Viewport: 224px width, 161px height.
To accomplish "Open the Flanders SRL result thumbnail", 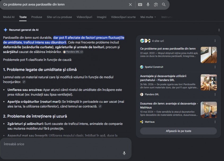I will tap(209, 82).
